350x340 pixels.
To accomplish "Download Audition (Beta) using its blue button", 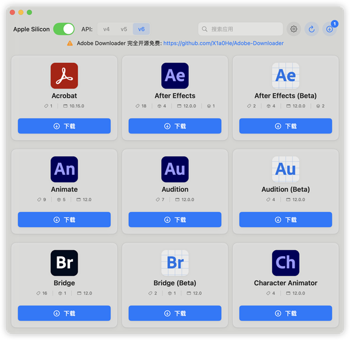I will point(286,219).
